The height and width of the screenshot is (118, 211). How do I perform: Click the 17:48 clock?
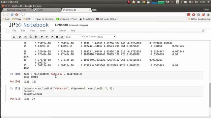click(x=202, y=2)
